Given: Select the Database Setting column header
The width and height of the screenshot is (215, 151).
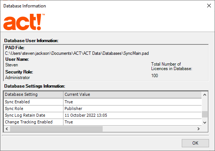Looking at the screenshot, I should coord(34,95).
